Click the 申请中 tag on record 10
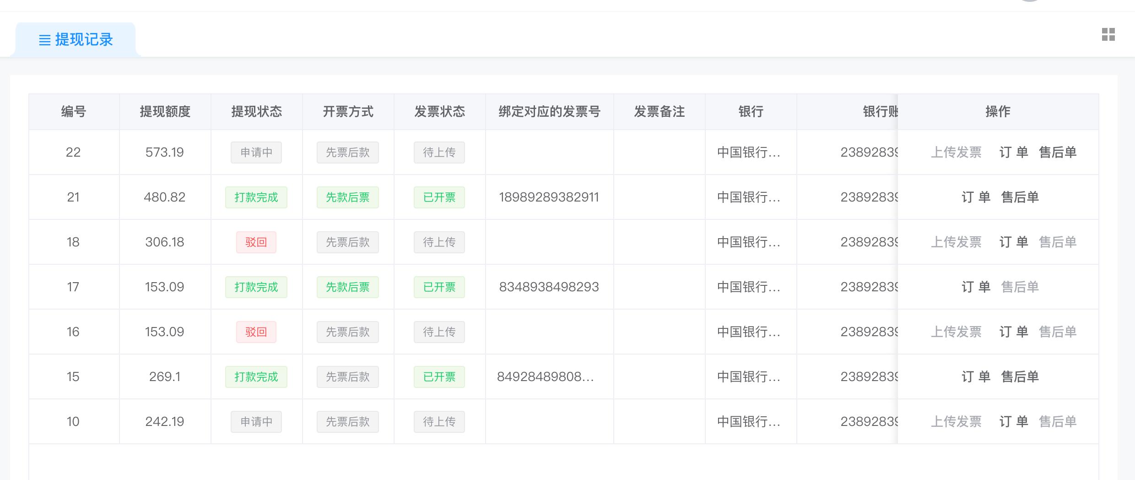The width and height of the screenshot is (1135, 480). pyautogui.click(x=256, y=422)
